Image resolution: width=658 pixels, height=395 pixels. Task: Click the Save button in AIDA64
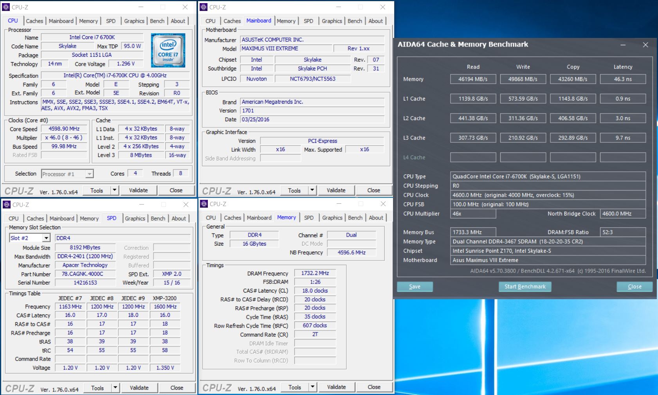tap(415, 287)
